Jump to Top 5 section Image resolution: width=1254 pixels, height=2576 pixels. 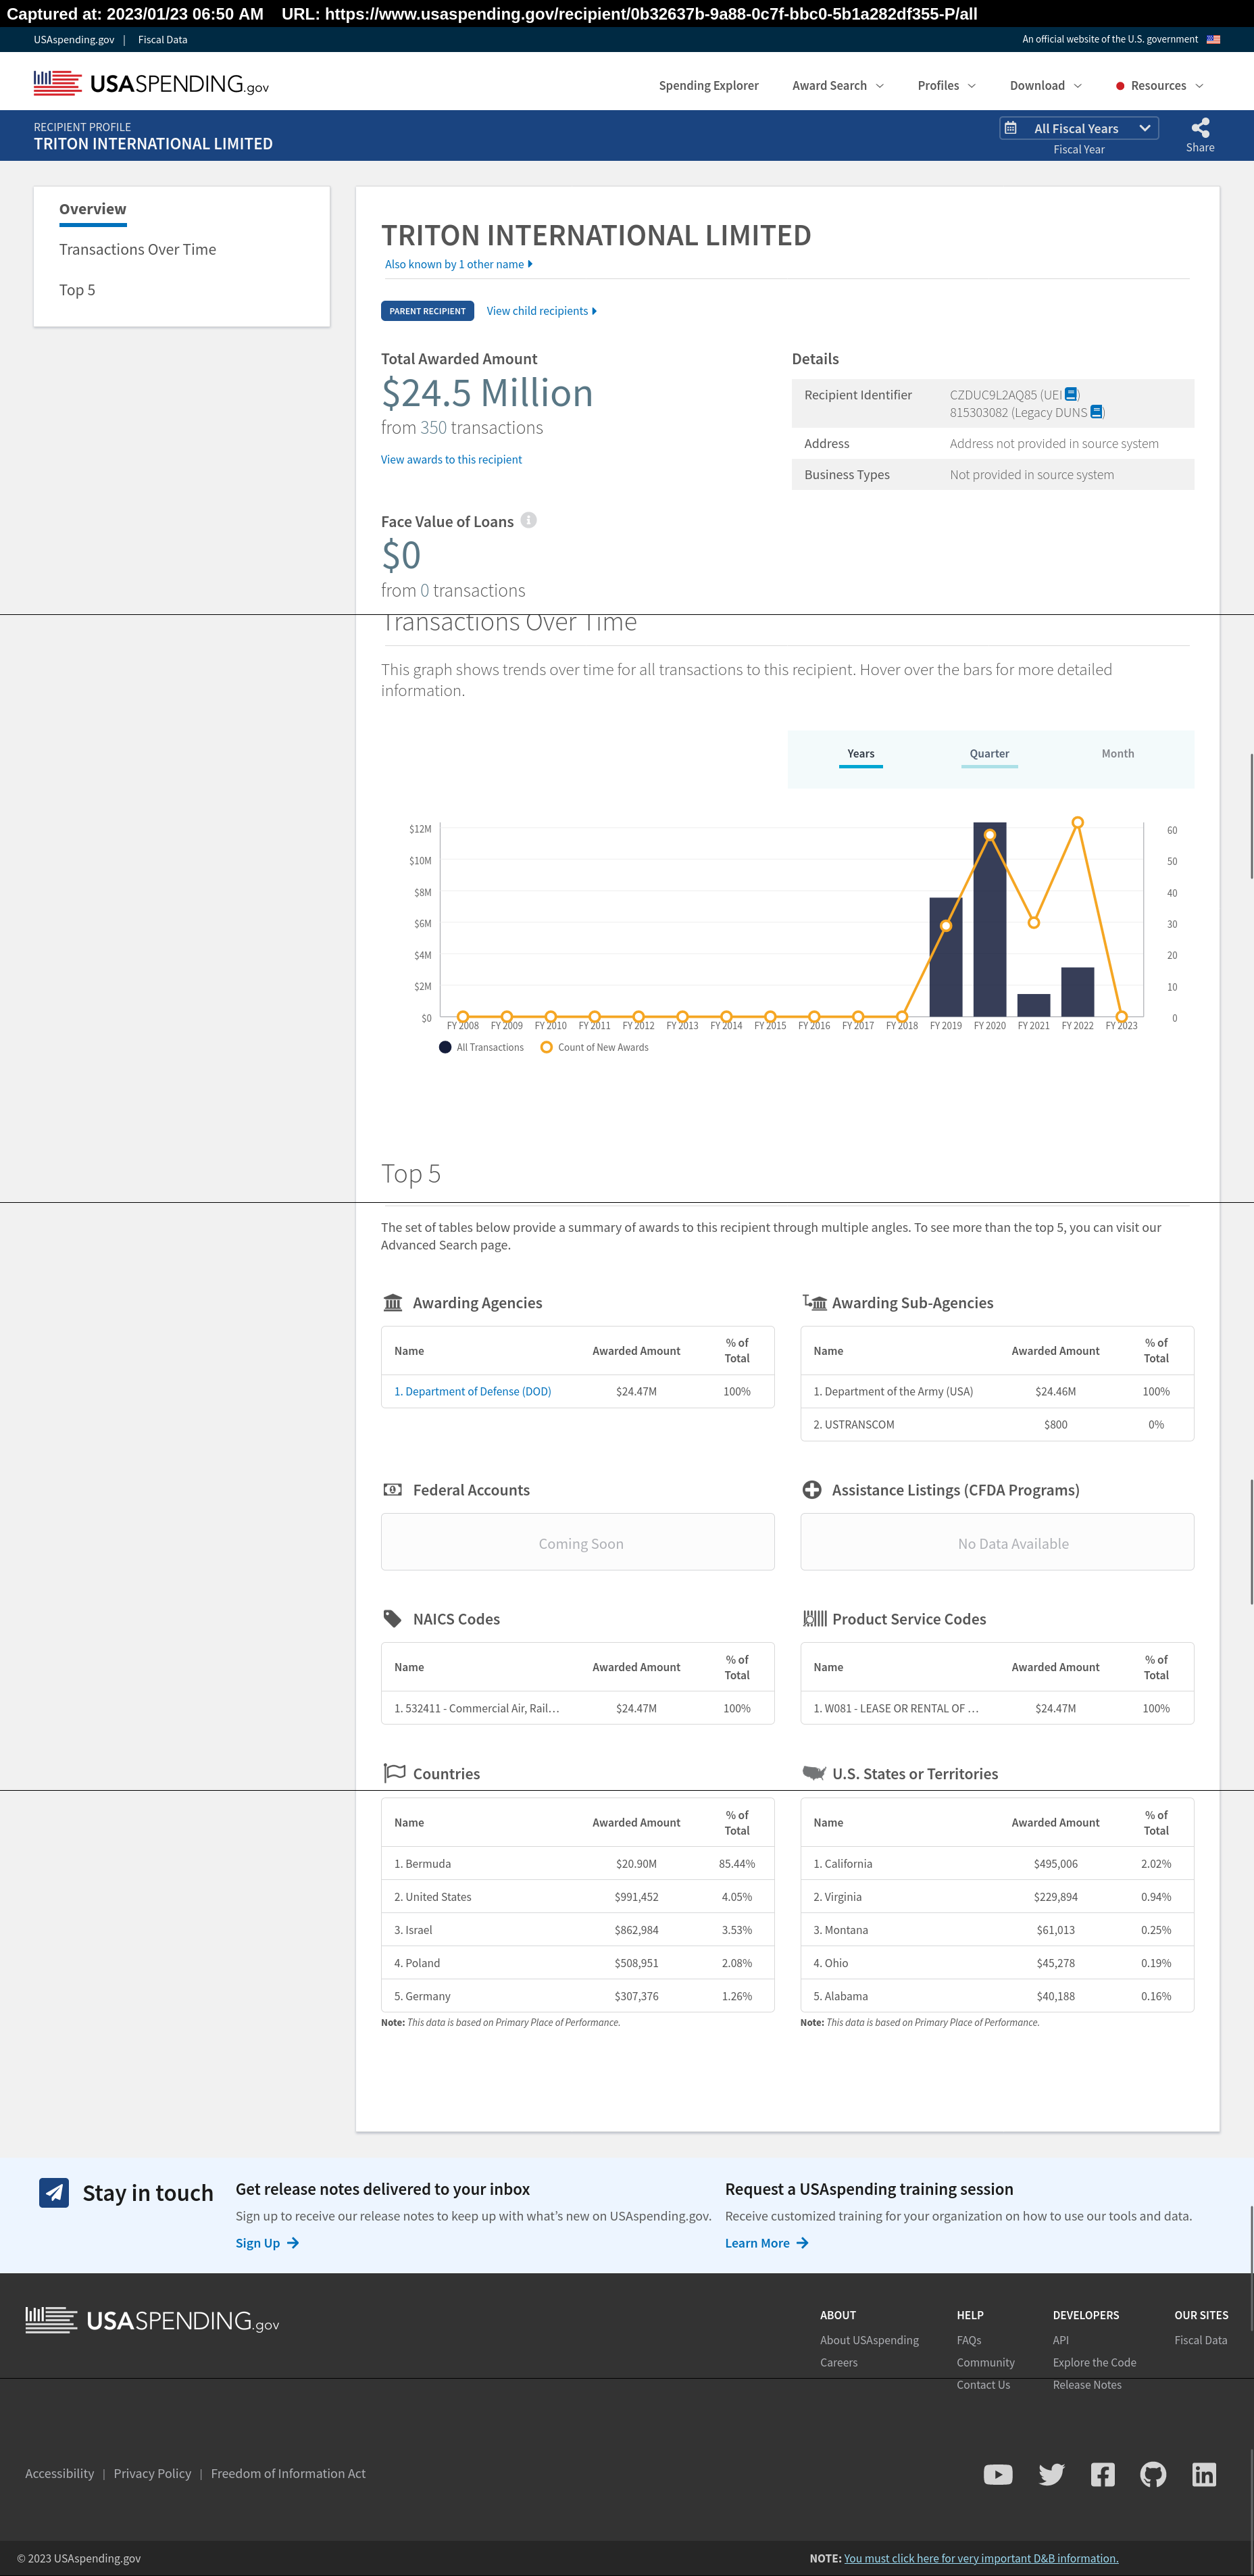[x=77, y=289]
